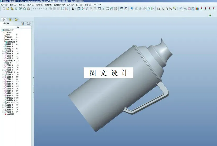Save the model using the disk icon
This screenshot has height=146, width=217.
(16, 8)
